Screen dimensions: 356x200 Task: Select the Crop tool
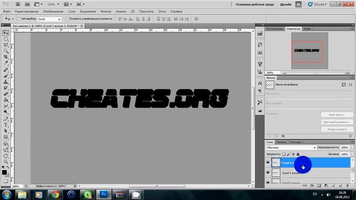[6, 57]
